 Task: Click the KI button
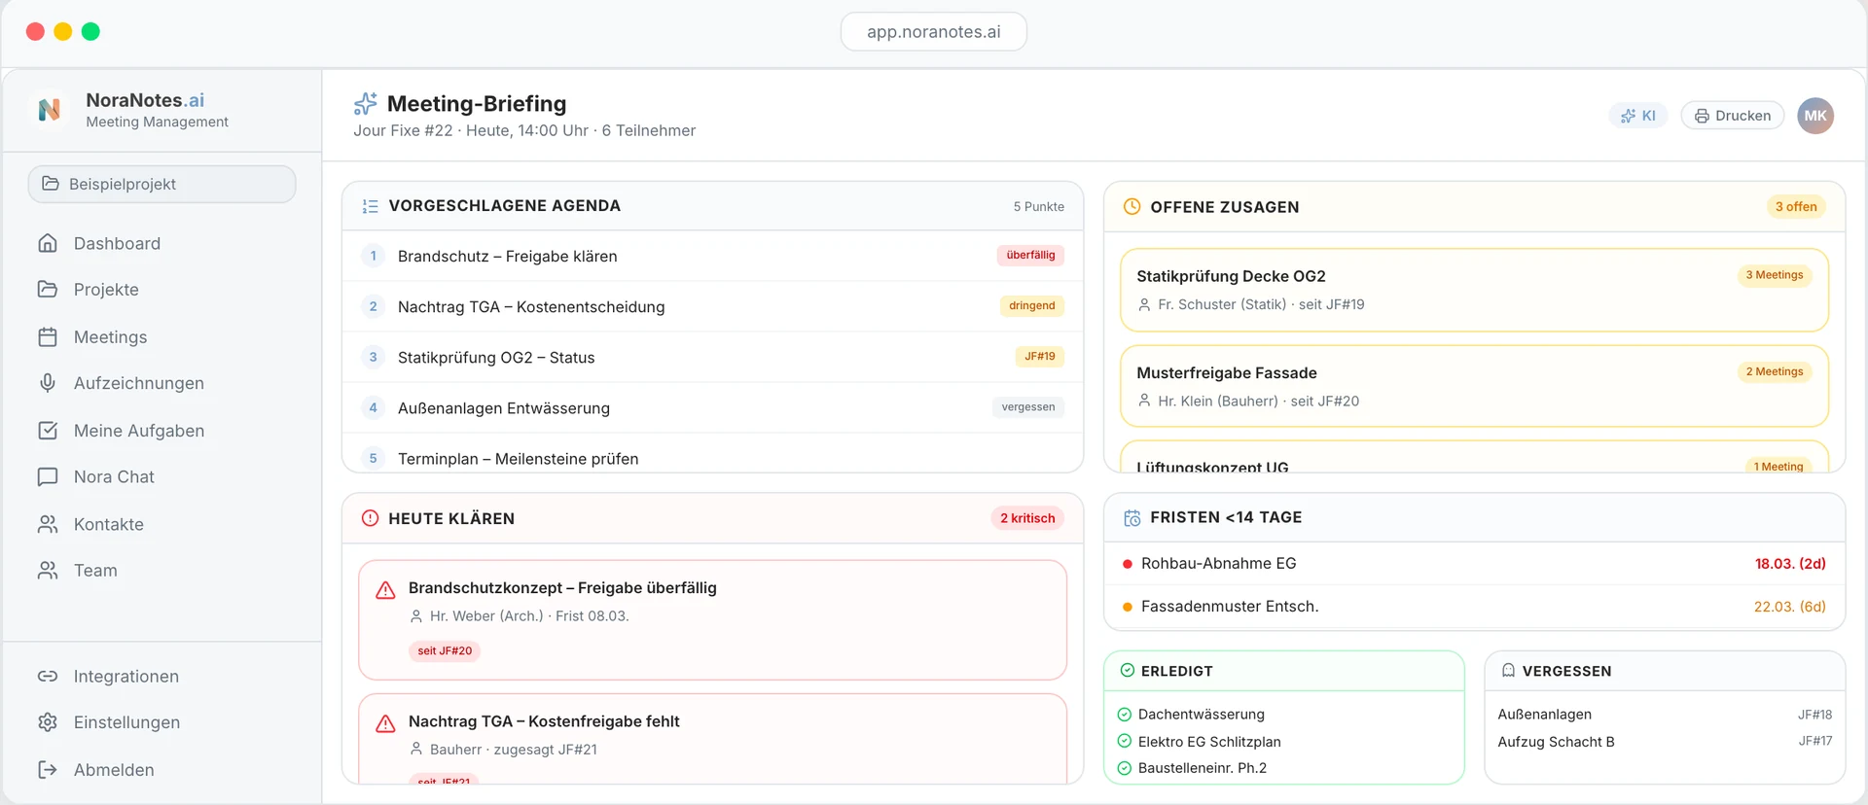pos(1638,116)
